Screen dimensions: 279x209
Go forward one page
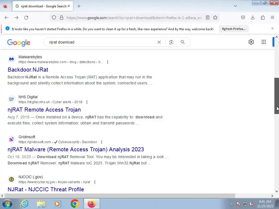tap(16, 18)
